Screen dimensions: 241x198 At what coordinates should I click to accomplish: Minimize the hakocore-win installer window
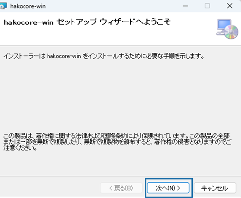click(x=185, y=6)
